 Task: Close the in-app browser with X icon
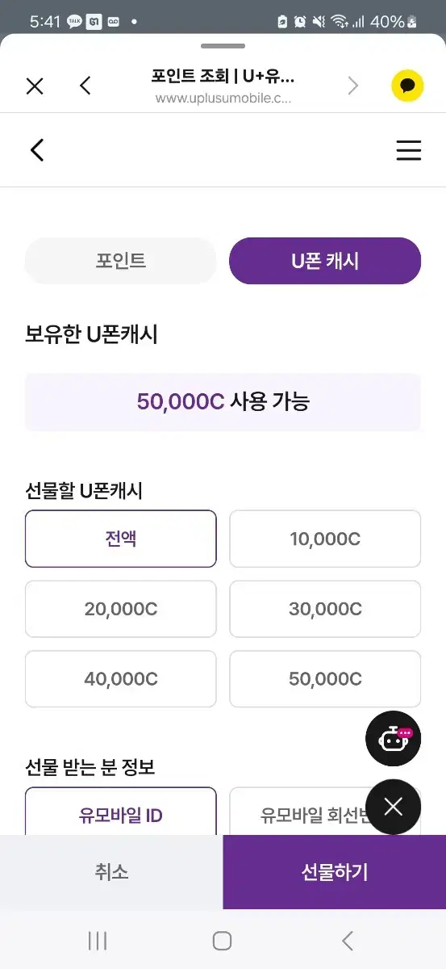(35, 86)
